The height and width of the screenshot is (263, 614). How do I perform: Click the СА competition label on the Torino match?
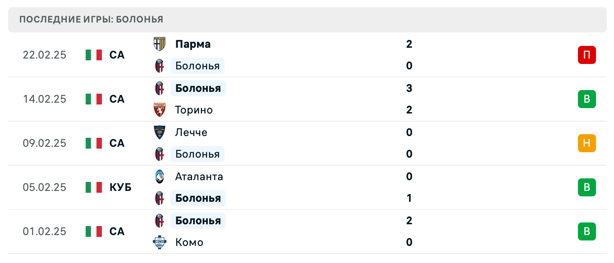[117, 99]
